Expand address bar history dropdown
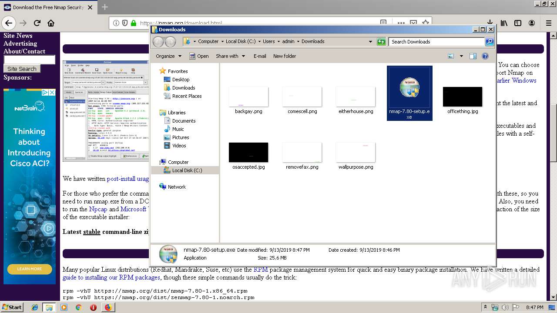Viewport: 557px width, 313px height. [x=370, y=42]
